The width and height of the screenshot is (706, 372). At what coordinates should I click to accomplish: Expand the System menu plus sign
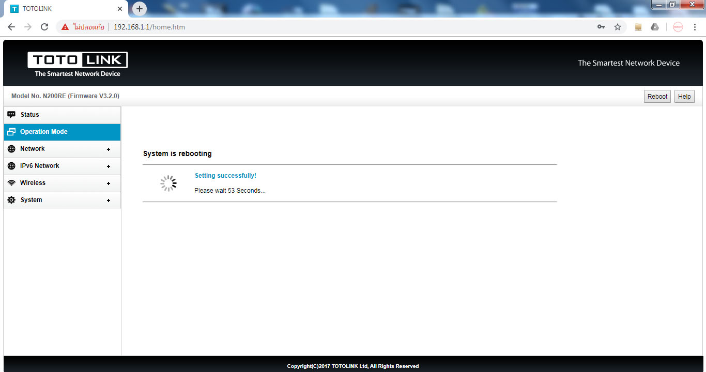coord(109,200)
